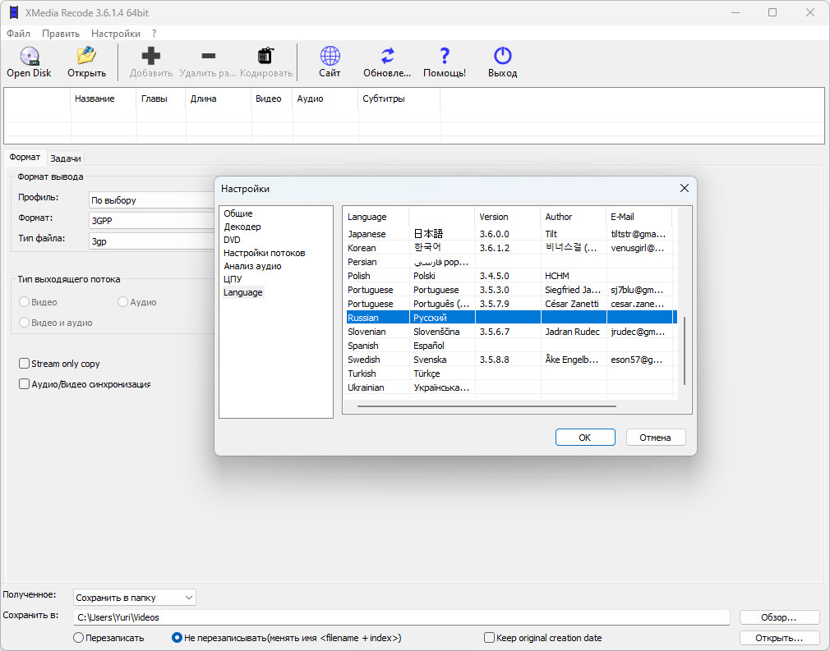Select the Перезаписать radio button
830x651 pixels.
coord(78,638)
